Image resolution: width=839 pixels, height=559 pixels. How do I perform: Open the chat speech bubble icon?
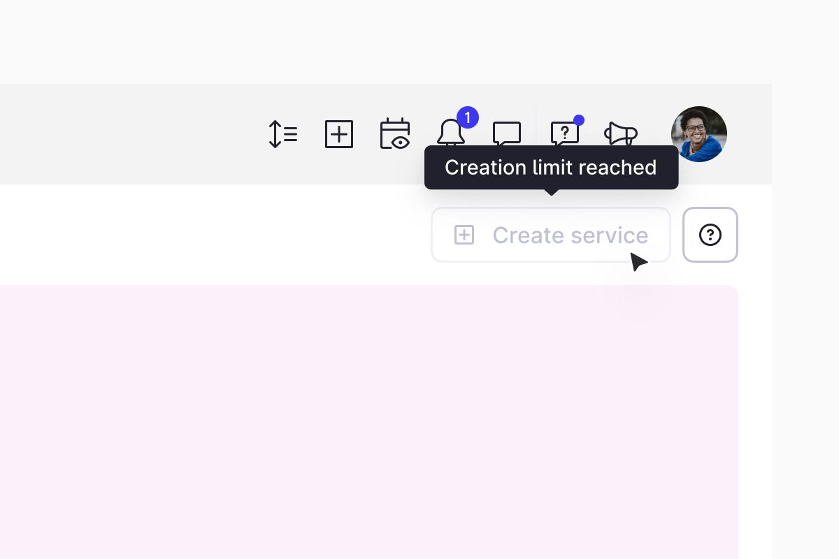pyautogui.click(x=507, y=133)
